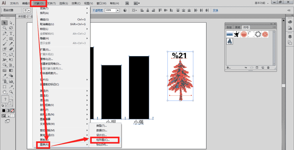Click the recolor artwork wheel icon
The width and height of the screenshot is (294, 150).
point(125,10)
